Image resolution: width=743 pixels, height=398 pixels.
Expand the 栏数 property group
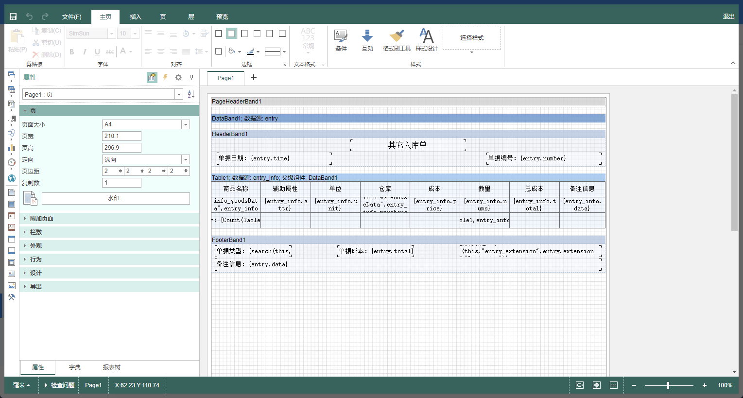click(109, 232)
